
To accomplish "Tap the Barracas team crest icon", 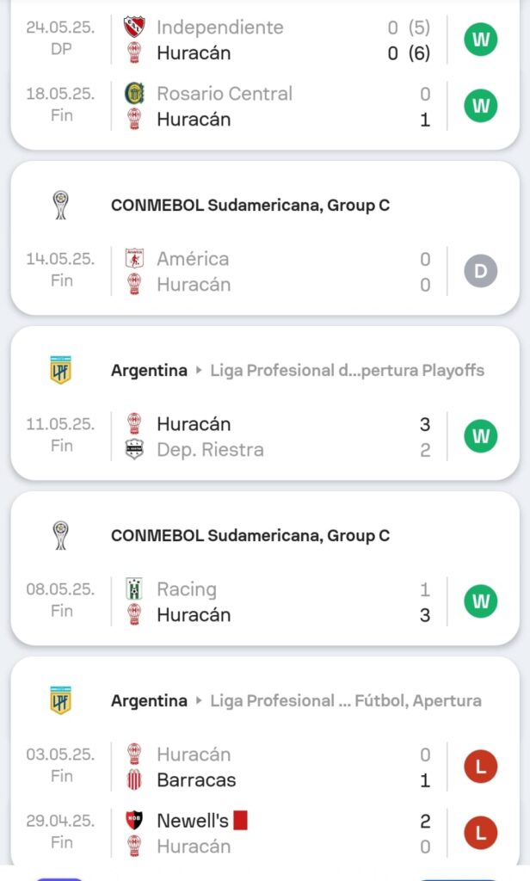I will 134,780.
